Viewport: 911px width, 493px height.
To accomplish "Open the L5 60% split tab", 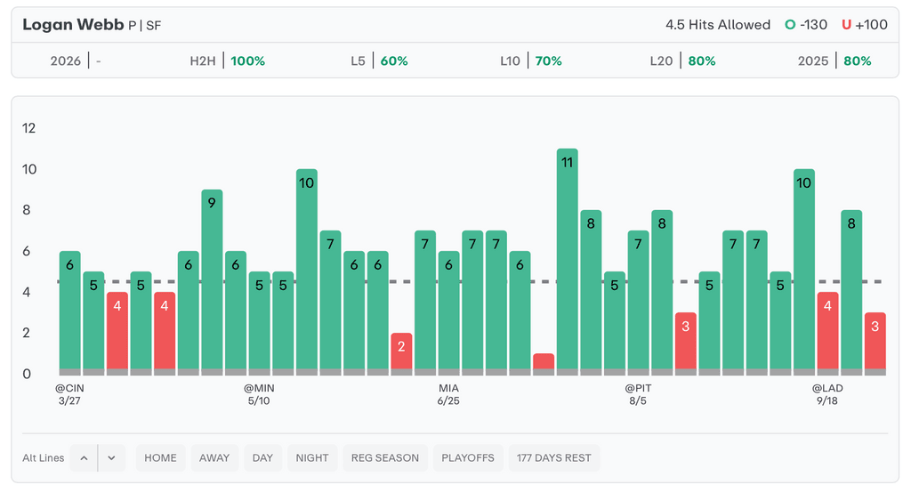I will pos(379,61).
